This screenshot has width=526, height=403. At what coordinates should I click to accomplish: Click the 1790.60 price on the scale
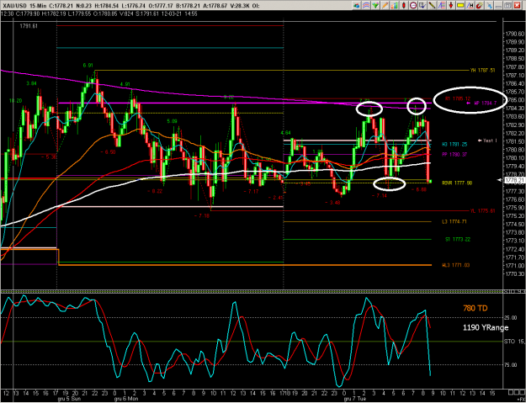pyautogui.click(x=515, y=34)
